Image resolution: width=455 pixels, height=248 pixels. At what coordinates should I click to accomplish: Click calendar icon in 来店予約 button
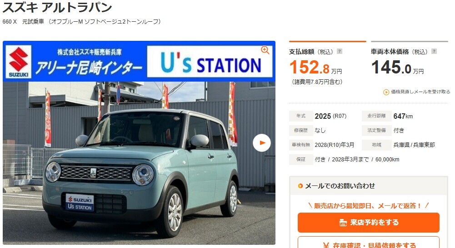(343, 223)
